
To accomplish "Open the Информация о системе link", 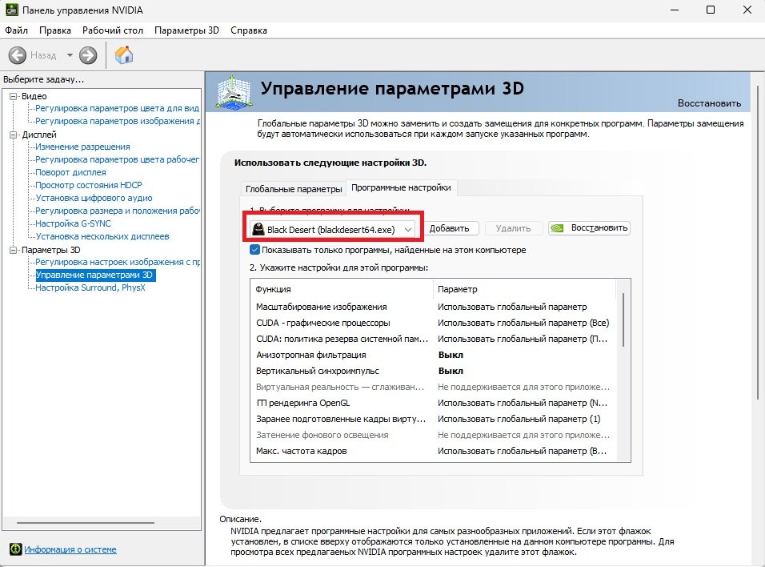I will point(70,549).
